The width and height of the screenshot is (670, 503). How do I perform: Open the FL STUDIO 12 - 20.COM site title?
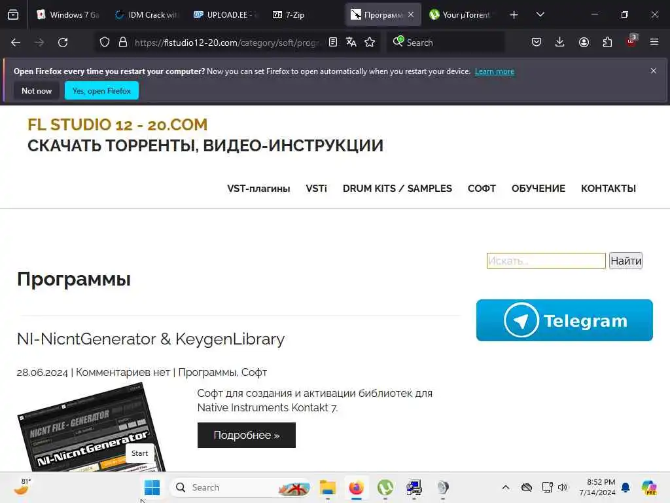(118, 125)
